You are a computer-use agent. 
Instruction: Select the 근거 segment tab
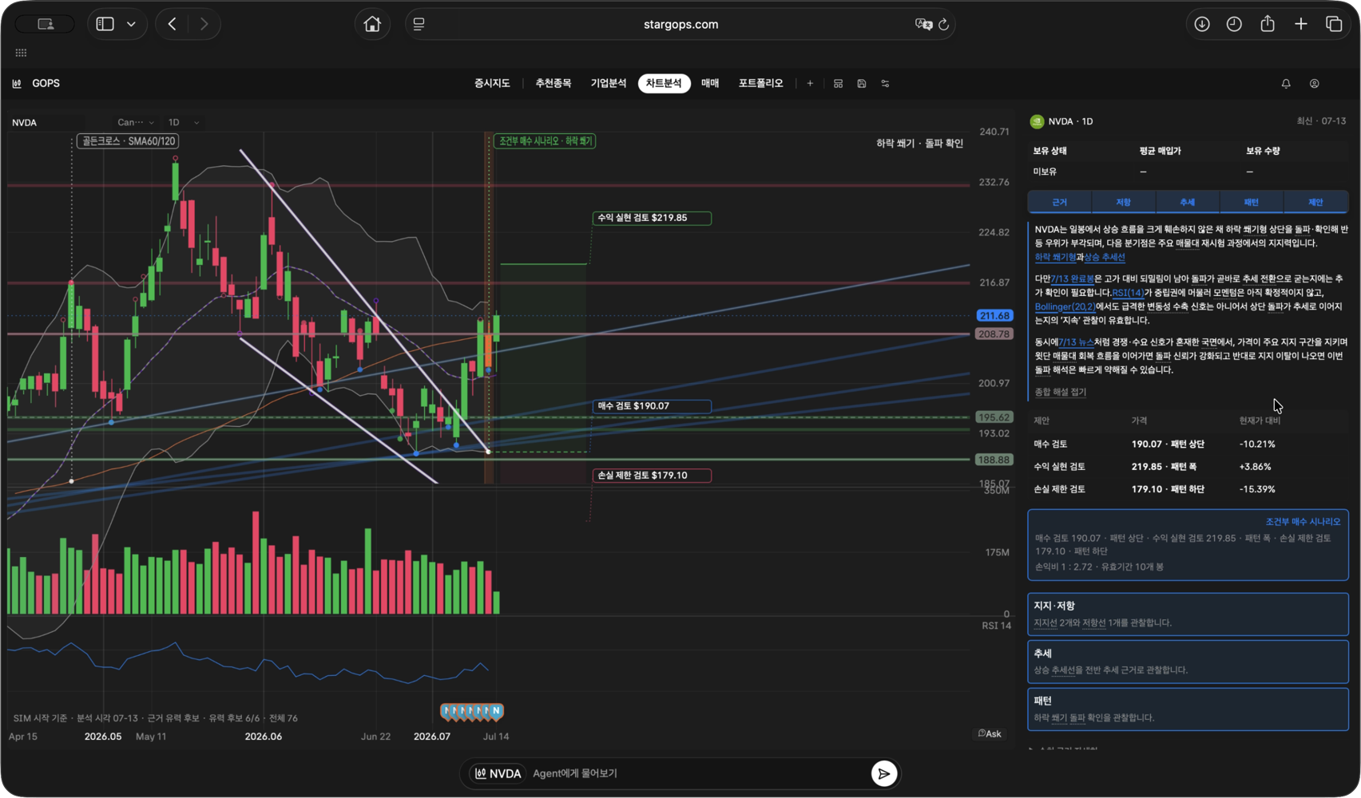pyautogui.click(x=1060, y=203)
